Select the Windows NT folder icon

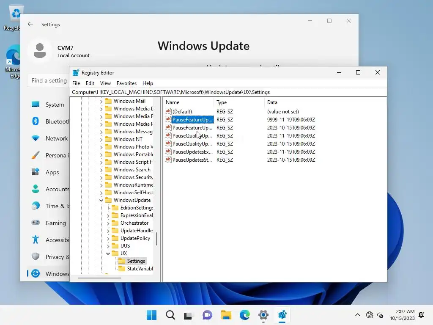pyautogui.click(x=108, y=139)
